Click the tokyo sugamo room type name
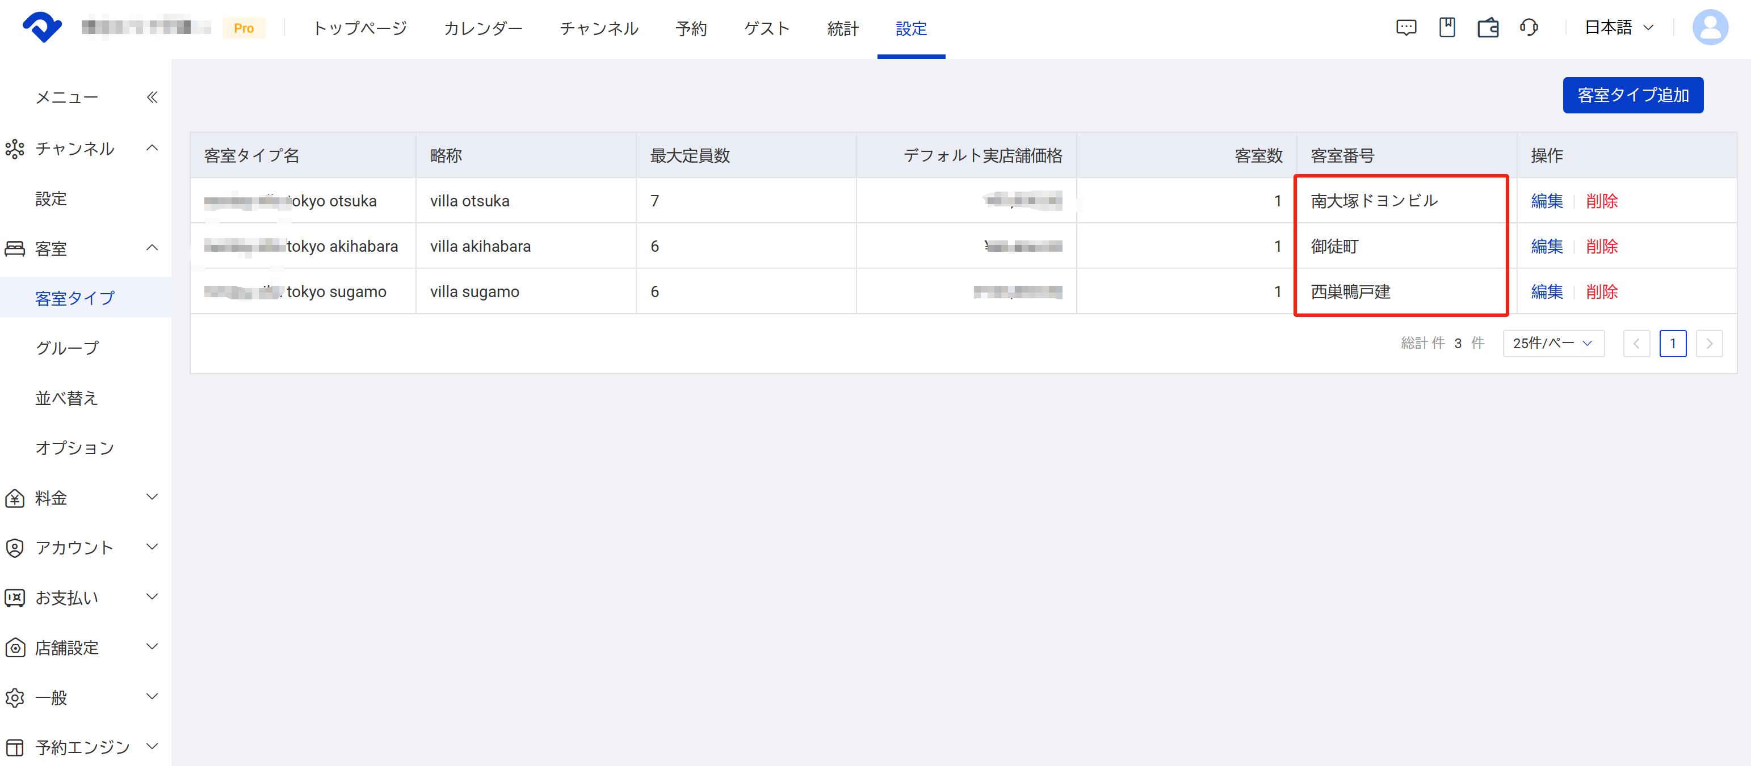Image resolution: width=1751 pixels, height=766 pixels. pyautogui.click(x=336, y=292)
